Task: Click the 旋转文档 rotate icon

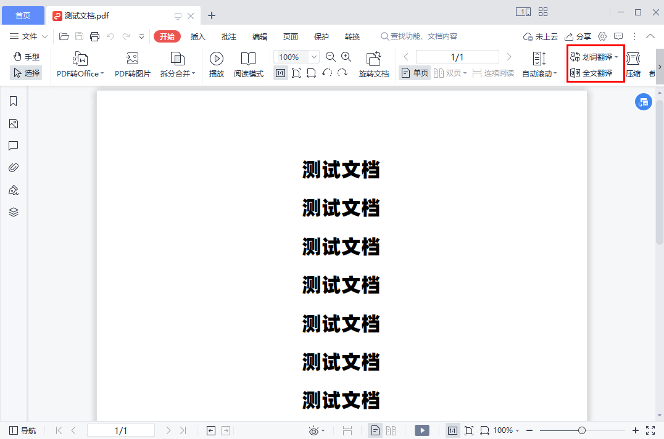Action: point(373,59)
